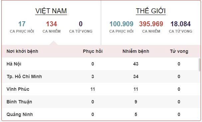Click the scrollbar thumb in the table
Viewport: 202px width, 122px height.
pos(200,65)
